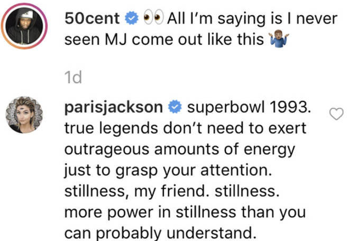Click the shrugging man emoji
The image size is (349, 241).
tap(279, 40)
